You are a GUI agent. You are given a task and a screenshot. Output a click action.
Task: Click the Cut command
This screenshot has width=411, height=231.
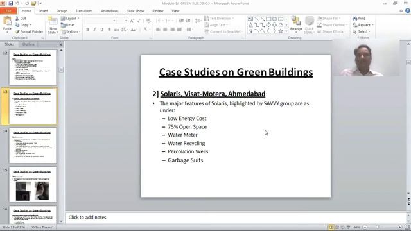tap(21, 19)
